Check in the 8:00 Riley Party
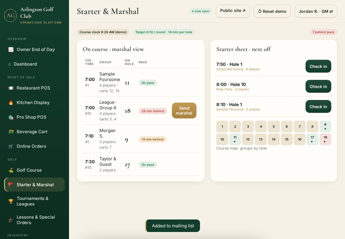This screenshot has width=345, height=239. point(318,86)
